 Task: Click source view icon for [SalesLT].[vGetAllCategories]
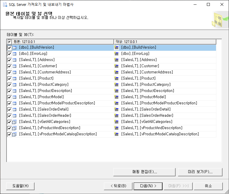coord(14,122)
